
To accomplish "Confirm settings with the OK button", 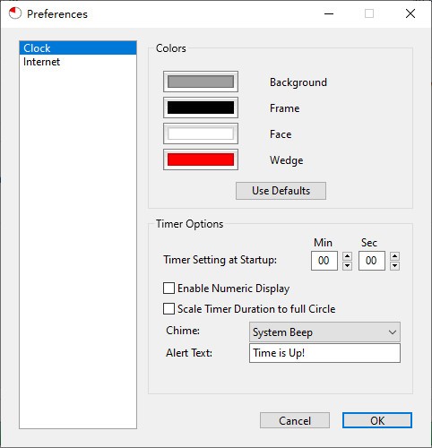I will (x=377, y=420).
